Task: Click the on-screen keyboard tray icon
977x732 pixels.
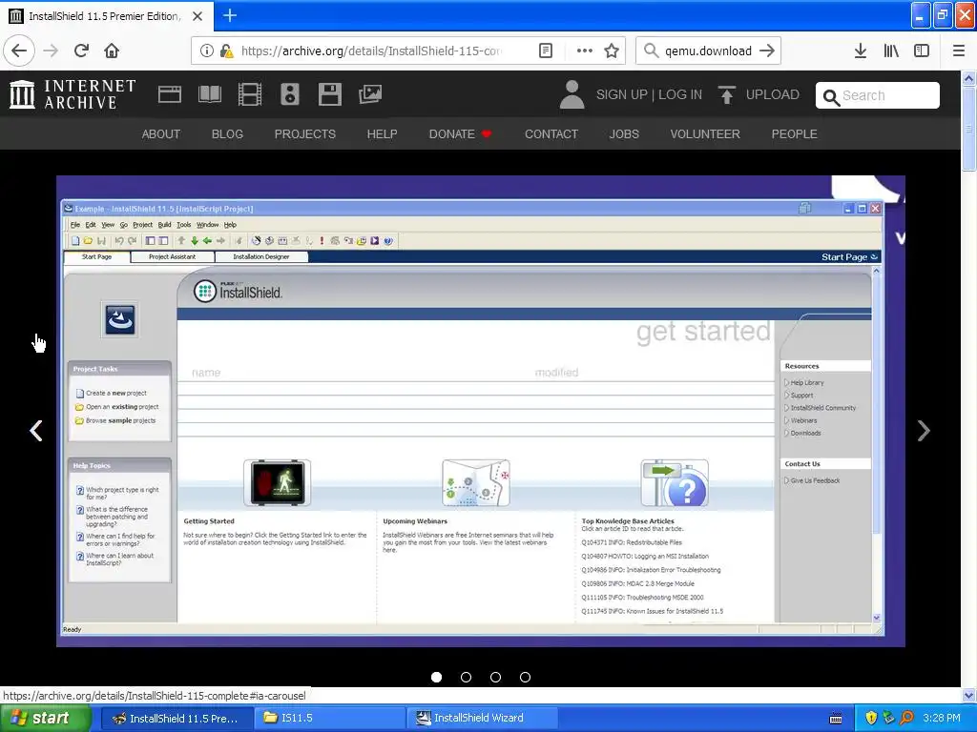Action: pos(836,719)
